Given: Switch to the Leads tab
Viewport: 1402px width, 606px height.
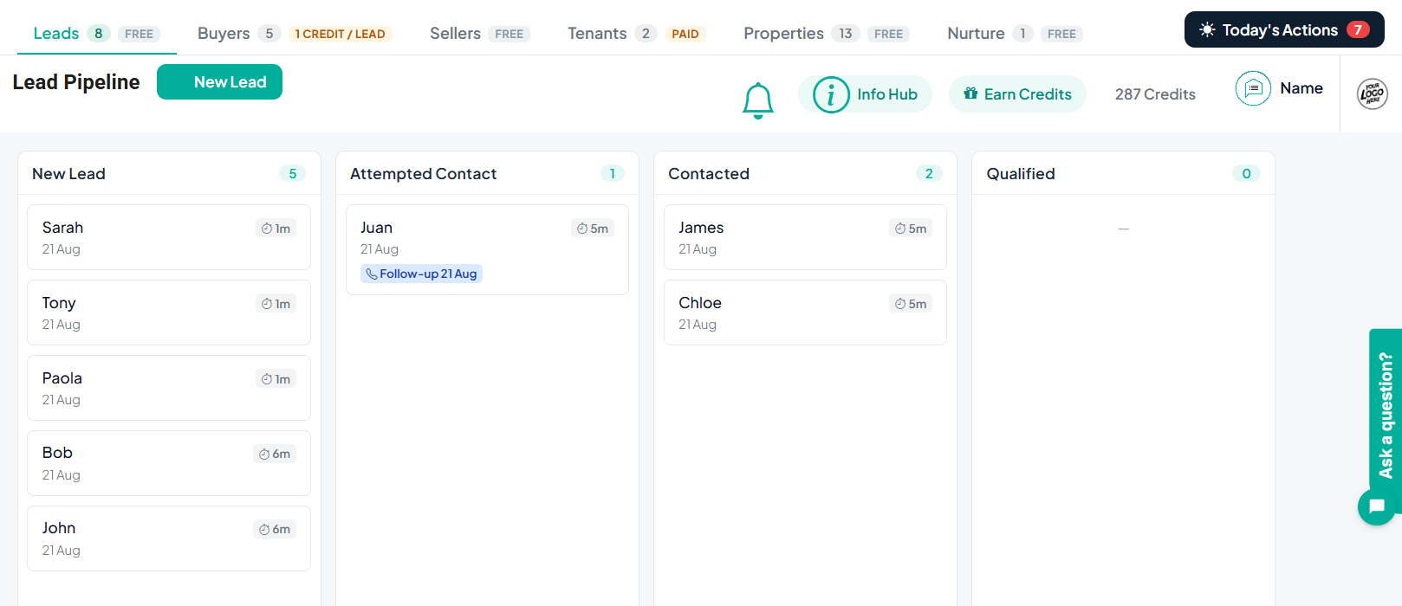Looking at the screenshot, I should 96,34.
